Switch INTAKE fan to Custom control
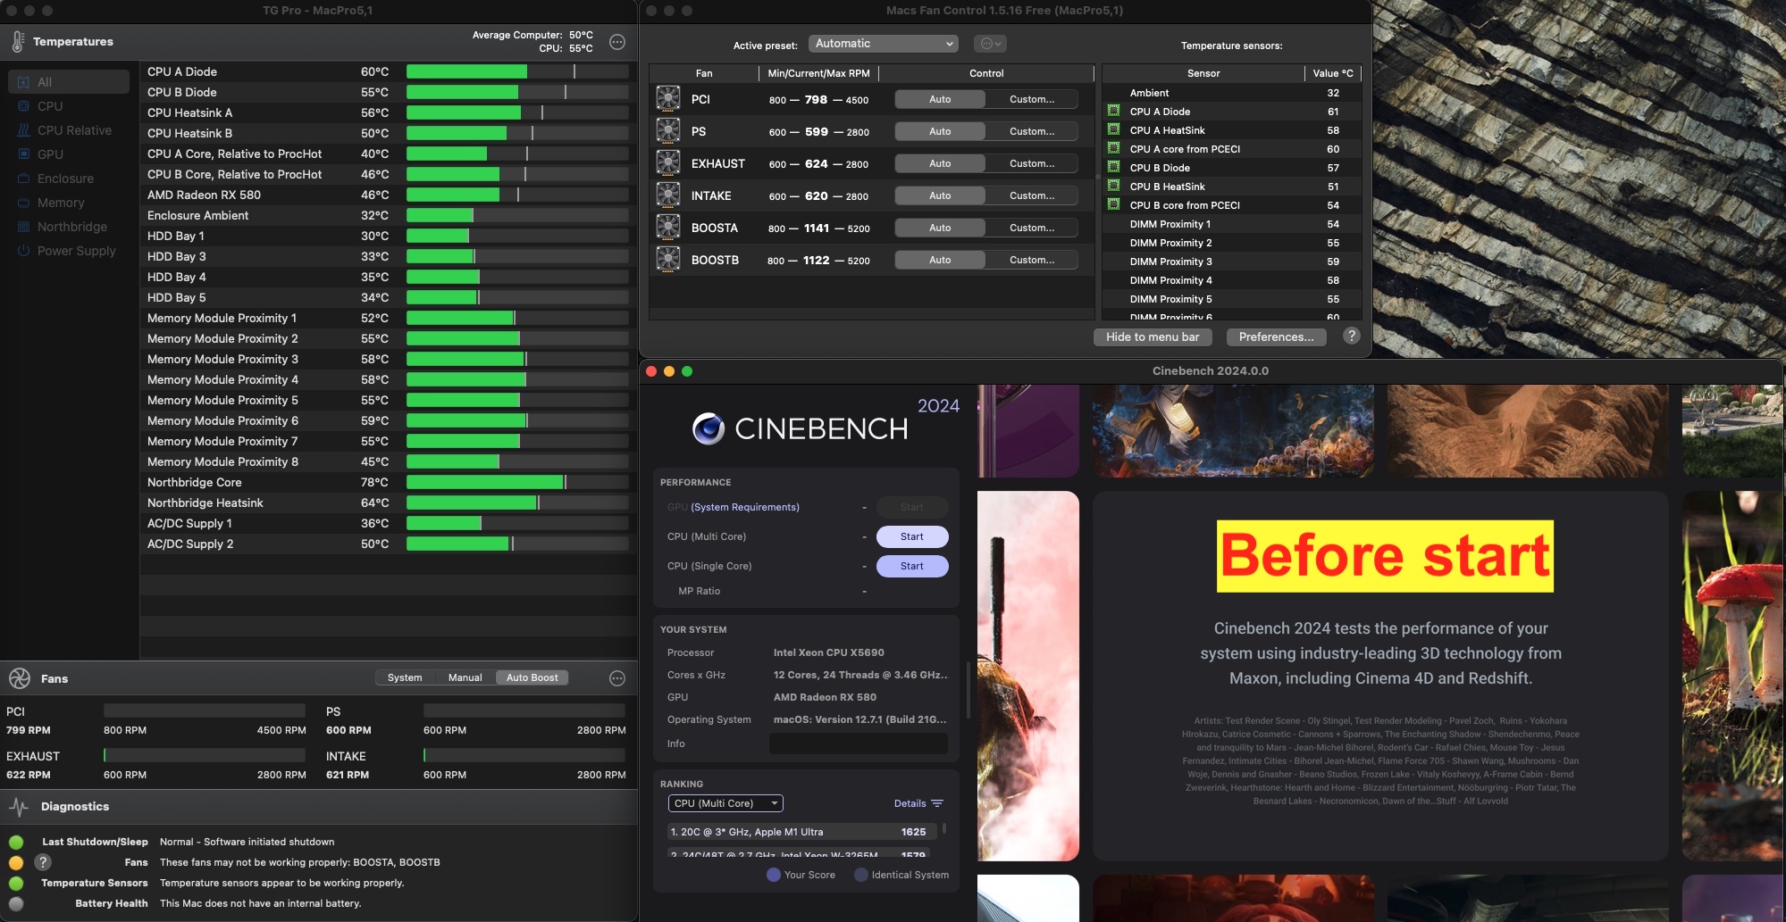Viewport: 1786px width, 922px height. point(1032,195)
